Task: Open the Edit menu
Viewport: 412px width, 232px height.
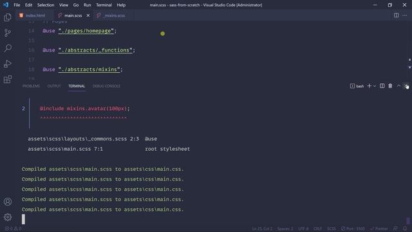Action: click(x=28, y=5)
